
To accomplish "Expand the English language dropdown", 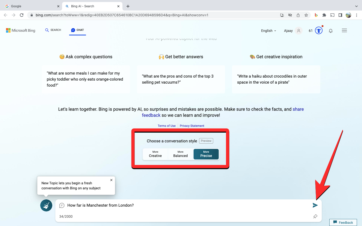I will coord(268,31).
